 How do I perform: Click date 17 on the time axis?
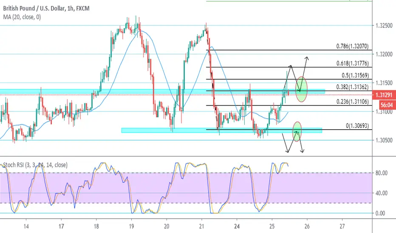click(61, 226)
